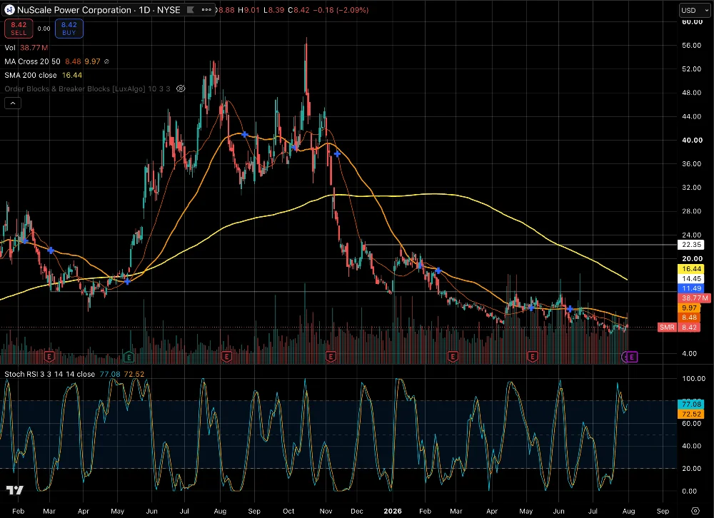This screenshot has width=714, height=518.
Task: Click the orange 72.52 Stoch RSI axis label
Action: (x=690, y=414)
